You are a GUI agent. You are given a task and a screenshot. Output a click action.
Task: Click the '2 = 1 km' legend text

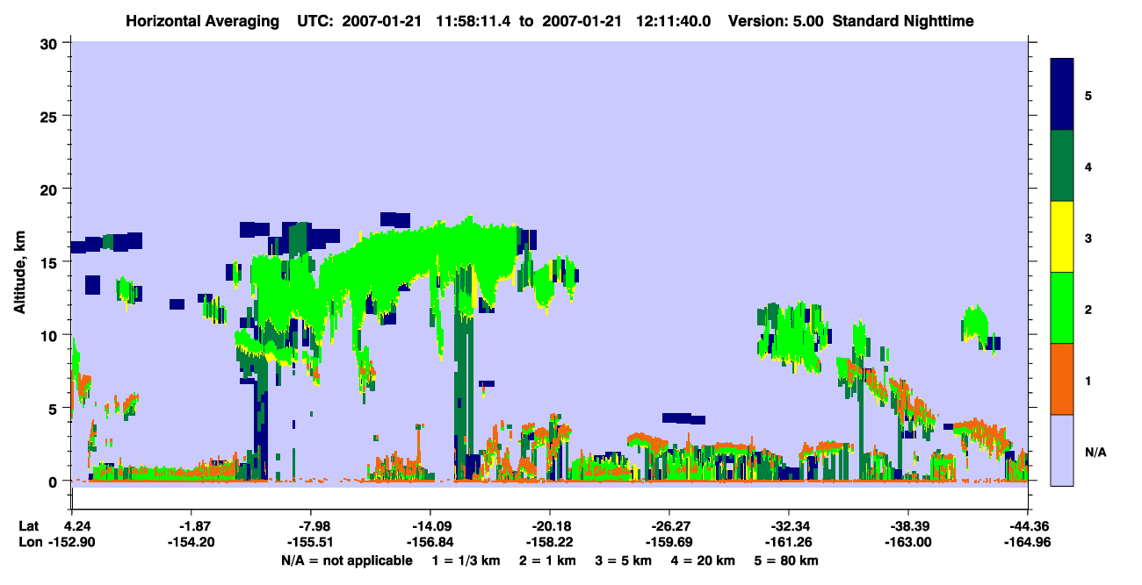[547, 560]
